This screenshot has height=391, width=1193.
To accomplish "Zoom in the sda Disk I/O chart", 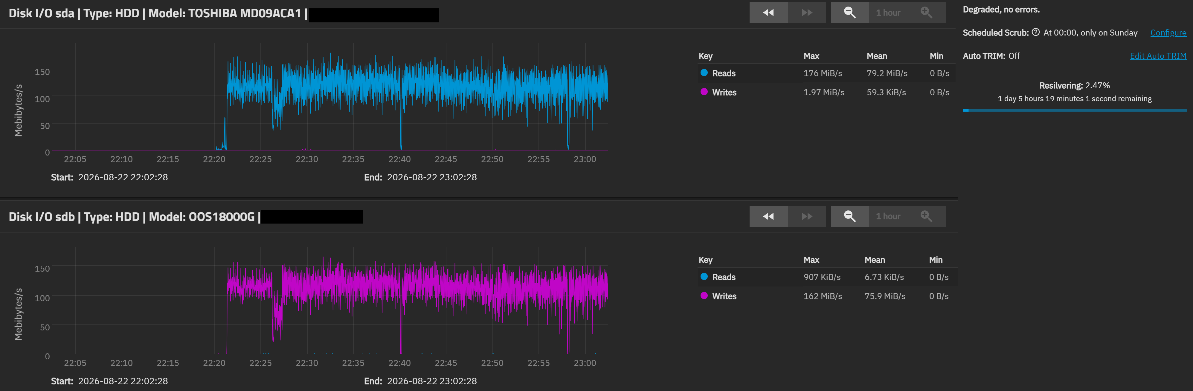I will (x=926, y=13).
